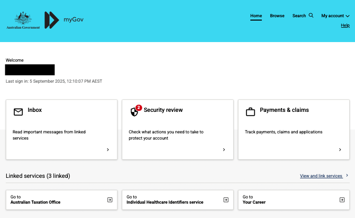Click chevron beside View and link services
Screen dimensions: 355x218
347,175
